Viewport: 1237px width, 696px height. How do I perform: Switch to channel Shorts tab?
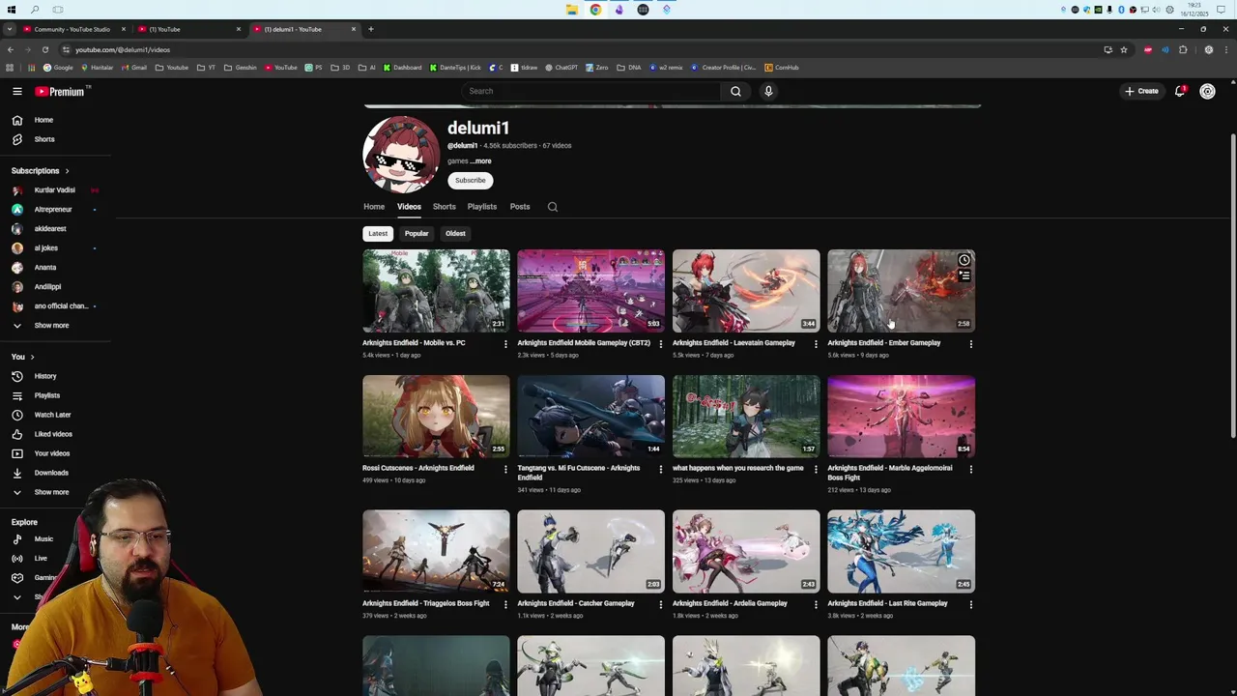(444, 207)
